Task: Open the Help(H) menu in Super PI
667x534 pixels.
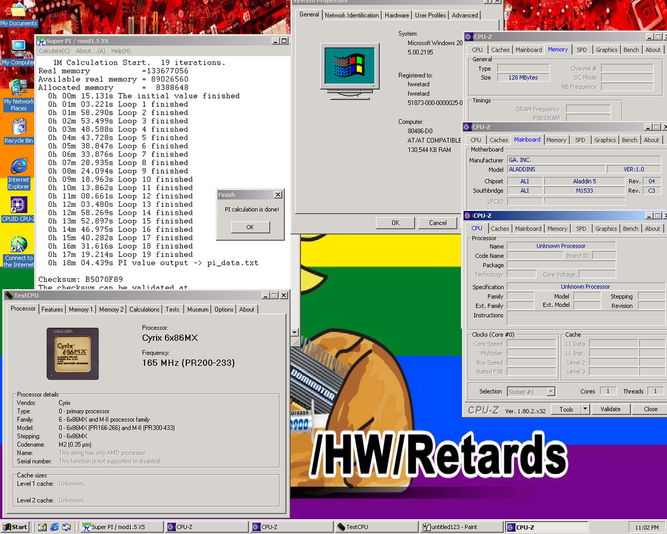Action: click(121, 51)
